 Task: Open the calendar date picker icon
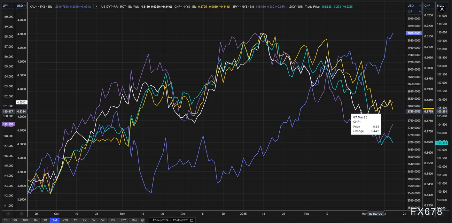191,220
